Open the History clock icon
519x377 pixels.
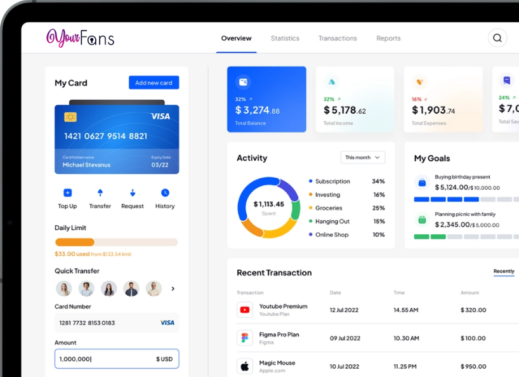[165, 193]
